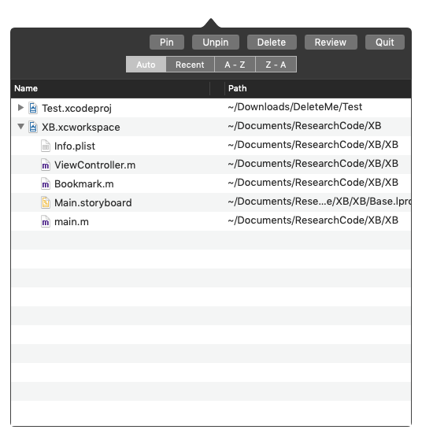422x437 pixels.
Task: Click the ViewController.m path cell
Action: coord(313,164)
